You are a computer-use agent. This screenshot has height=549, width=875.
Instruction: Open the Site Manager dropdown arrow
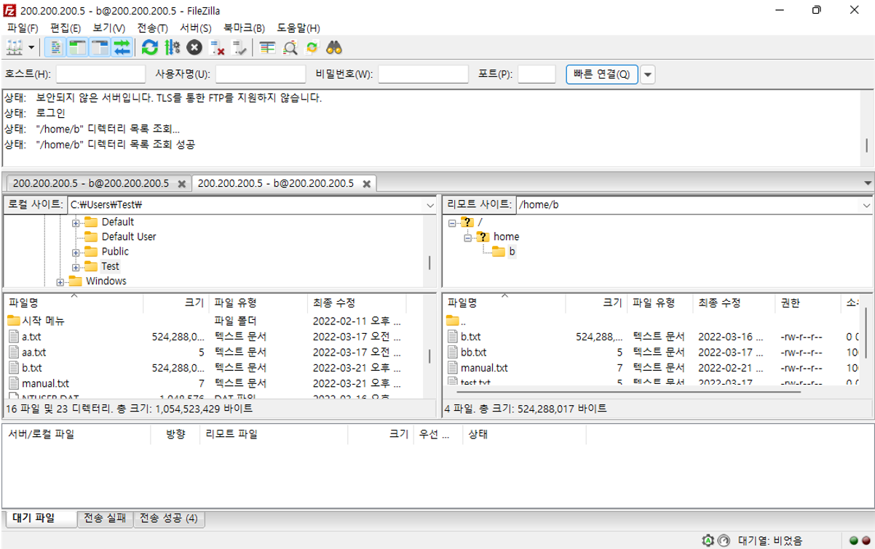click(x=31, y=48)
